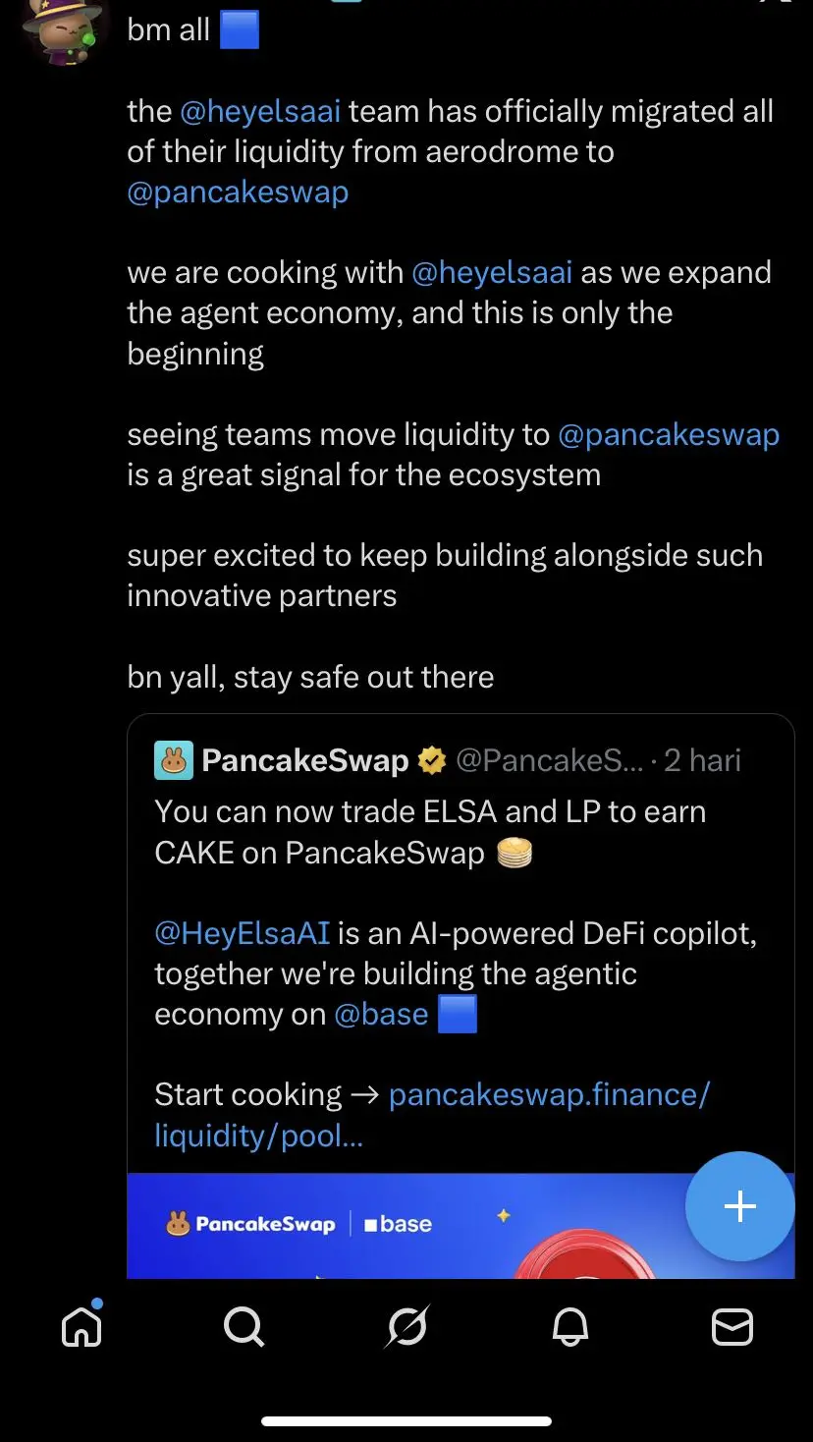The image size is (813, 1442).
Task: Tap the '2 hari' timestamp
Action: (703, 760)
